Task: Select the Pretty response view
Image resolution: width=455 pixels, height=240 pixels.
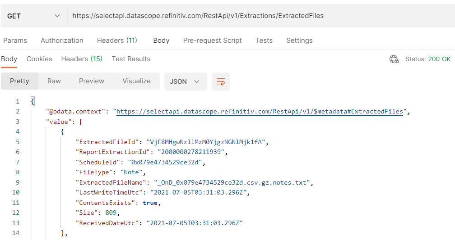Action: (x=19, y=81)
